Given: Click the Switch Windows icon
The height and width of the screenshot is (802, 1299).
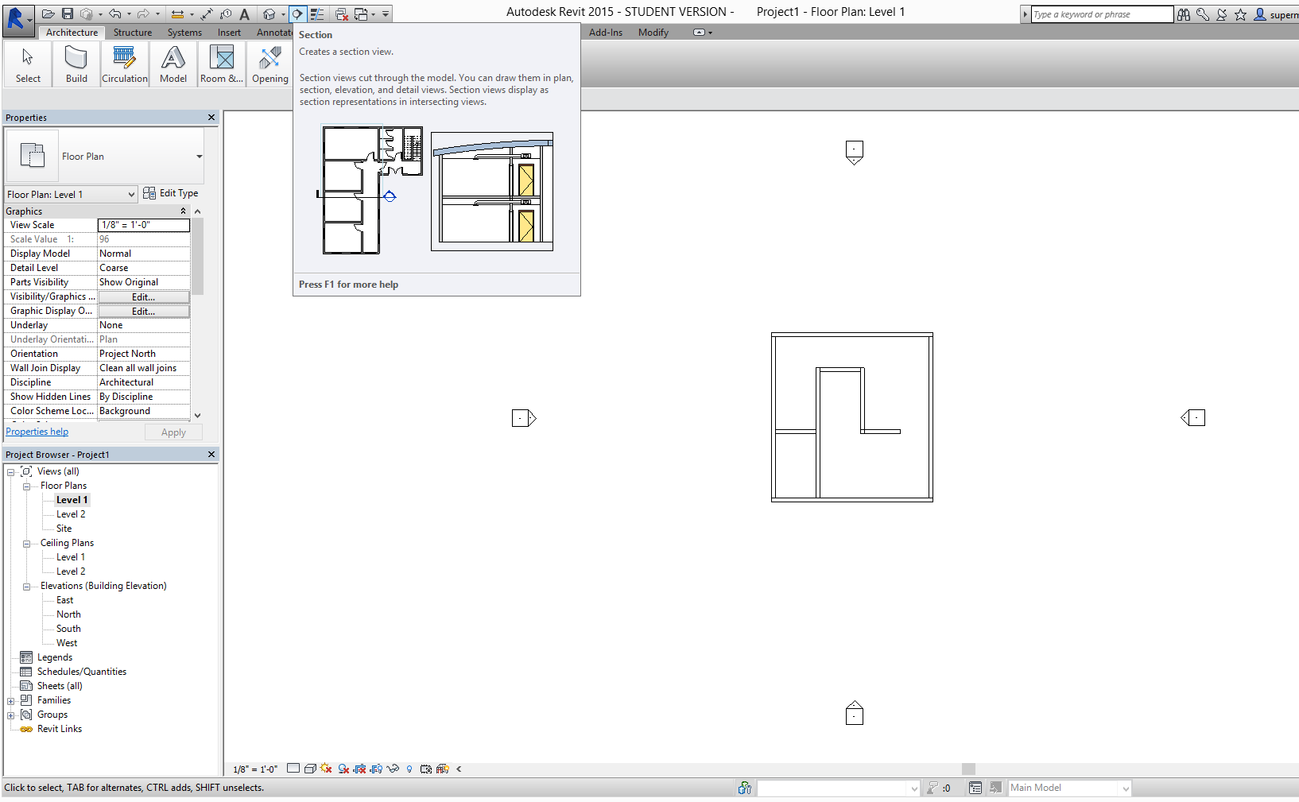Looking at the screenshot, I should tap(361, 14).
